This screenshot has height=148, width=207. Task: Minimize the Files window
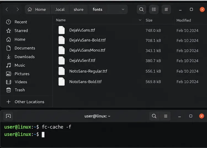[x=180, y=10]
